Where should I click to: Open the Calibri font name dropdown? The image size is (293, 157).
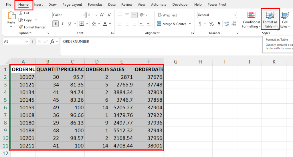click(84, 15)
